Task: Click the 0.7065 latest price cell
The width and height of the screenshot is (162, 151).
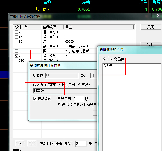Action: pyautogui.click(x=84, y=10)
